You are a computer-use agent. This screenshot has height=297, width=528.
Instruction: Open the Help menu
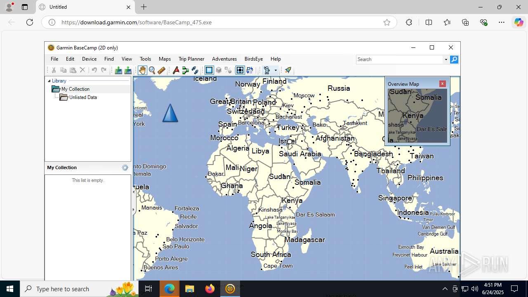click(276, 59)
